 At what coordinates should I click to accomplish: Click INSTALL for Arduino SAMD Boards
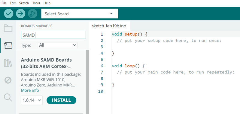[61, 100]
